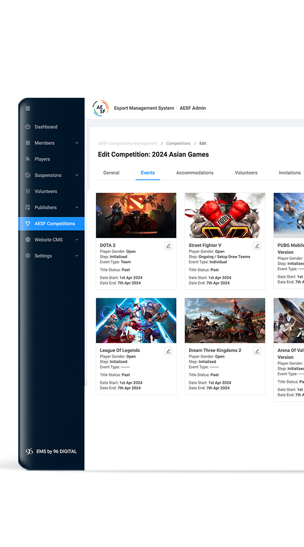Image resolution: width=304 pixels, height=547 pixels.
Task: Click the Edit Competition: 2024 Asian Games heading
Action: click(x=153, y=154)
